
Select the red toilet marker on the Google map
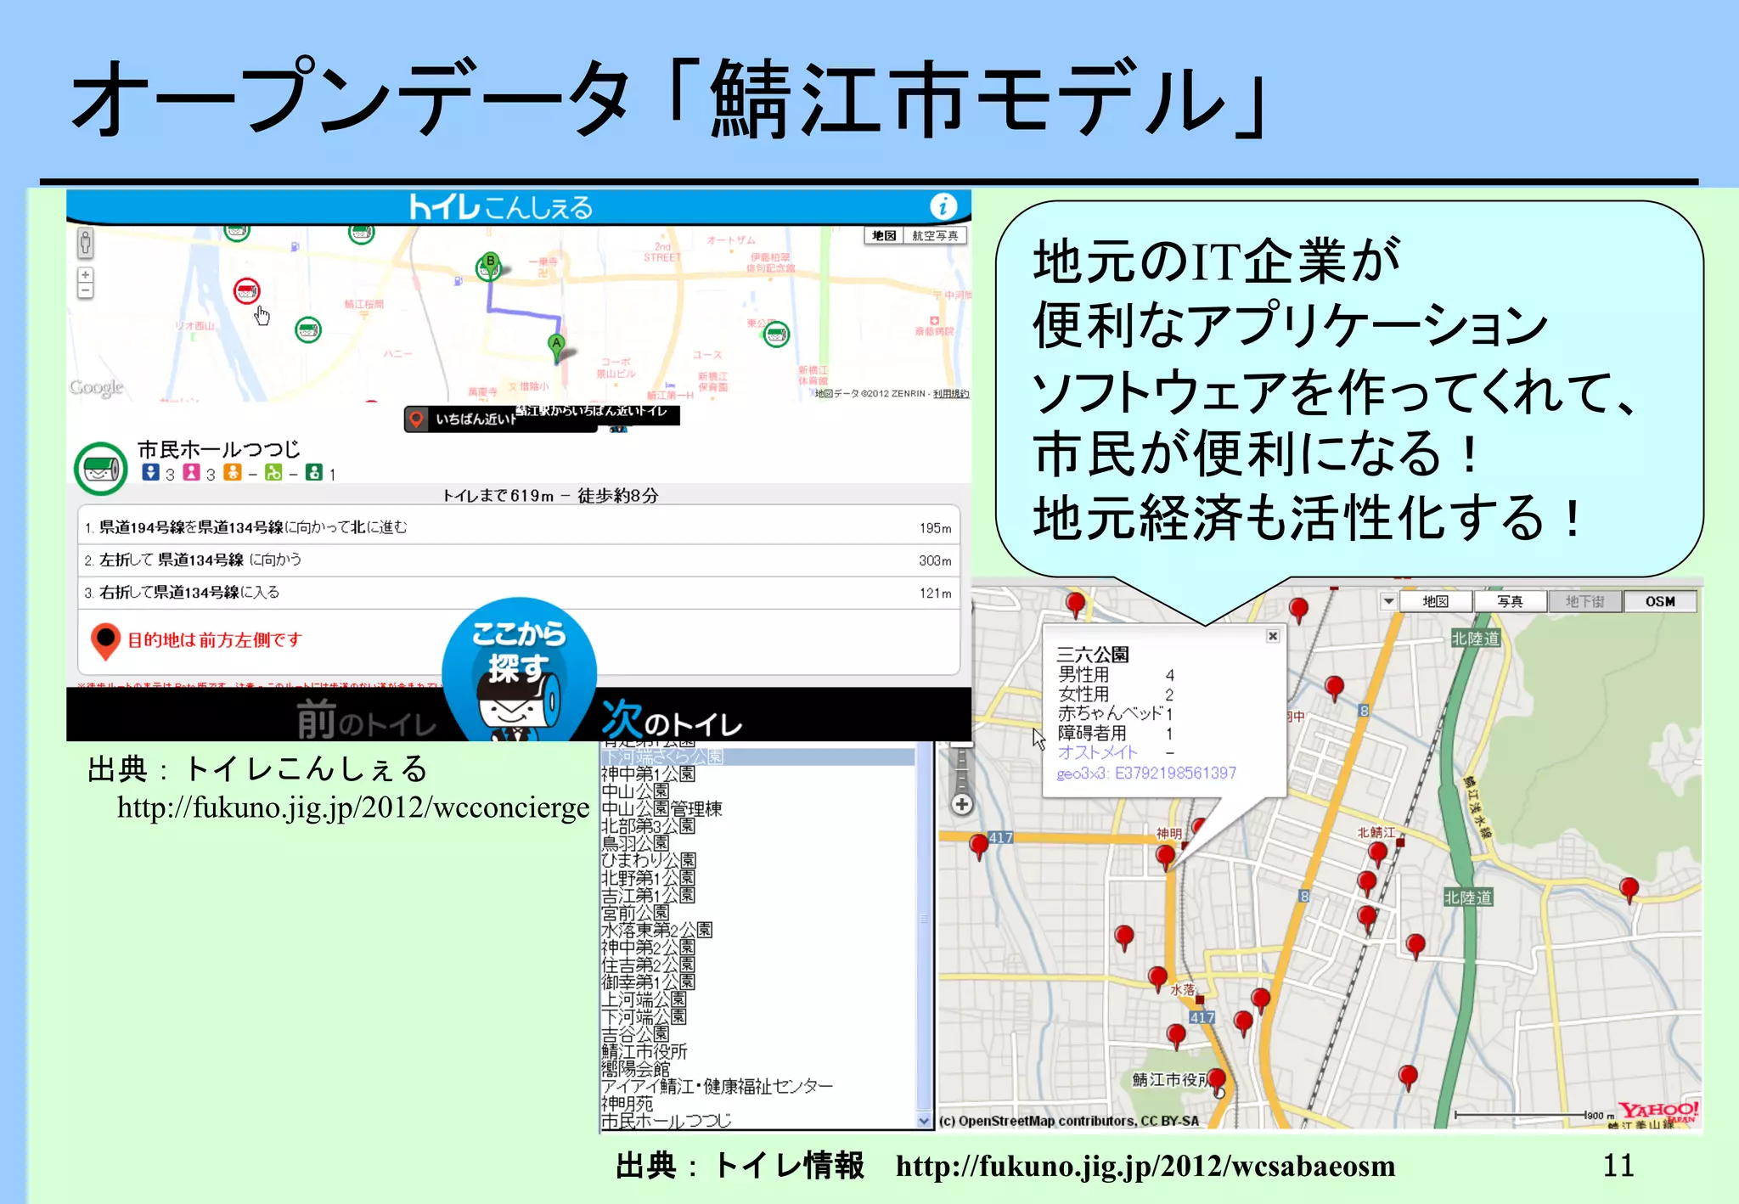(246, 291)
